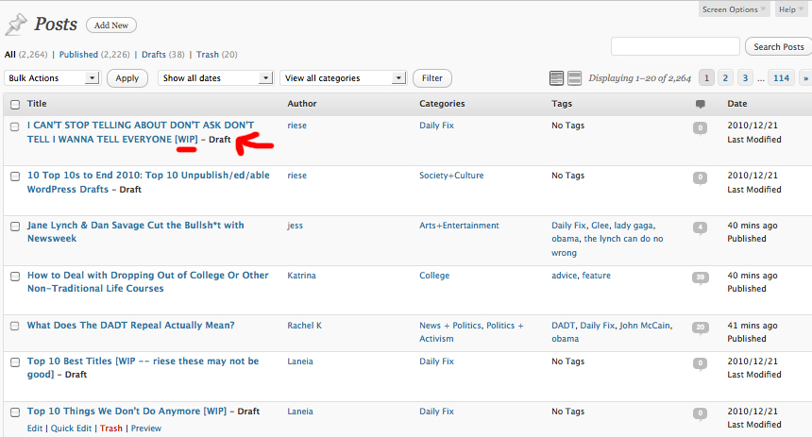Click the Date column header
812x437 pixels.
(x=736, y=104)
